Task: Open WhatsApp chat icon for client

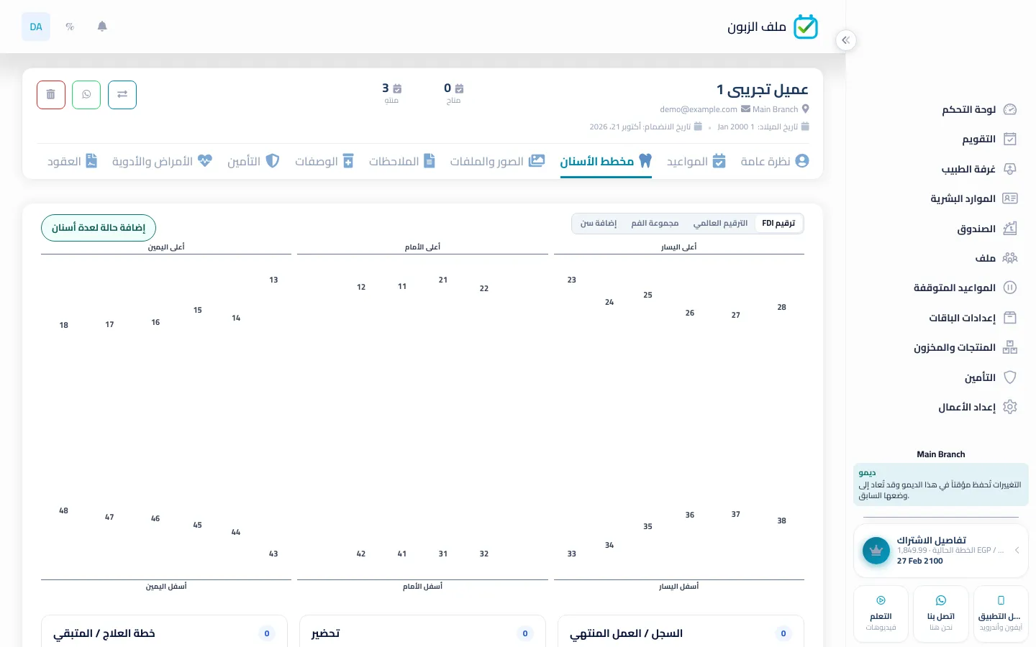Action: 86,95
